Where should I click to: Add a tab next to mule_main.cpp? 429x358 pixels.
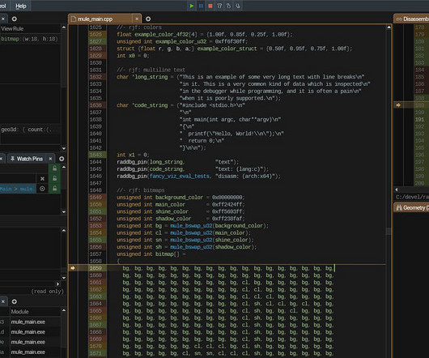148,19
